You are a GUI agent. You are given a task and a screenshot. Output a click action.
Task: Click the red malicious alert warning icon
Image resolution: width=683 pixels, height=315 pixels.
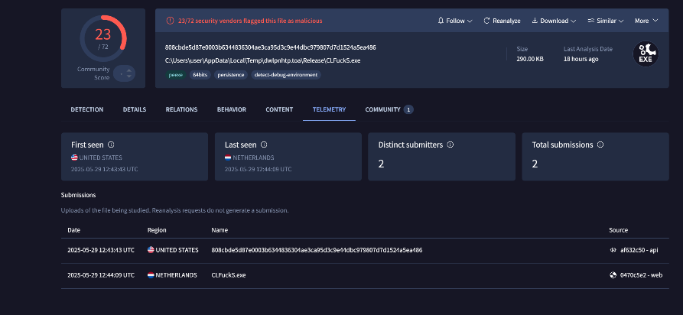pyautogui.click(x=169, y=21)
